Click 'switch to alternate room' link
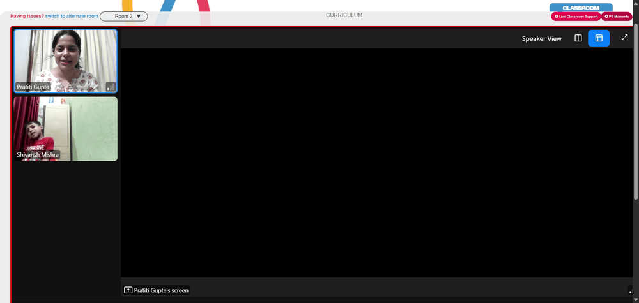Viewport: 639px width, 303px height. [72, 17]
